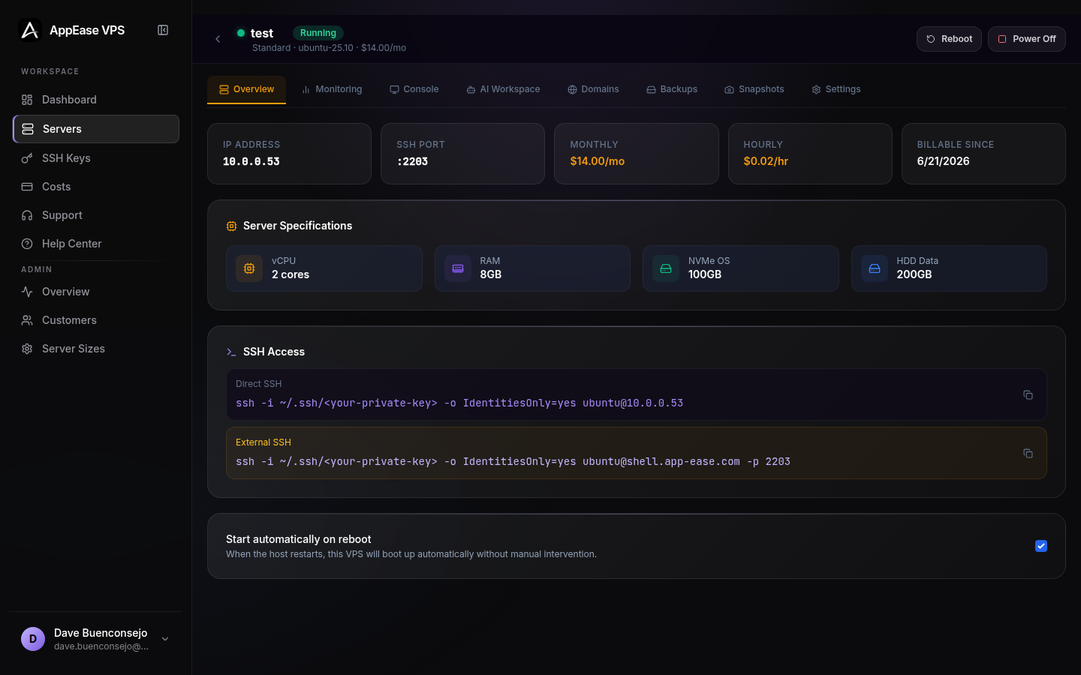Switch to the Domains tab
The image size is (1081, 675).
pos(593,89)
